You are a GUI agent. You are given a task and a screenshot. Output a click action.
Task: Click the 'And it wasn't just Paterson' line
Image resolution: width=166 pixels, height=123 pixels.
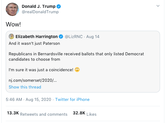(x=34, y=43)
